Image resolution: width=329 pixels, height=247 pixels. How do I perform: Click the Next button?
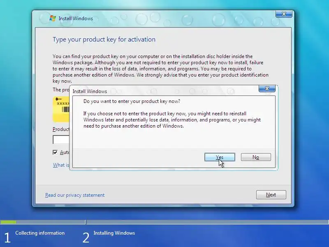click(271, 195)
